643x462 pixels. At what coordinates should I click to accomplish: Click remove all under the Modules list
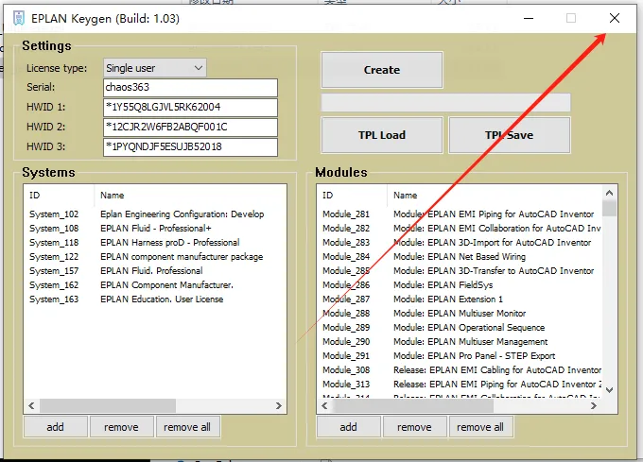tap(480, 427)
